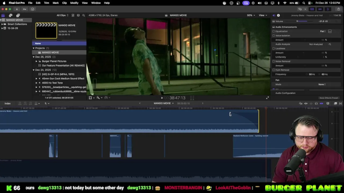Toggle solo headphones icon in timeline
The height and width of the screenshot is (193, 344).
point(316,103)
